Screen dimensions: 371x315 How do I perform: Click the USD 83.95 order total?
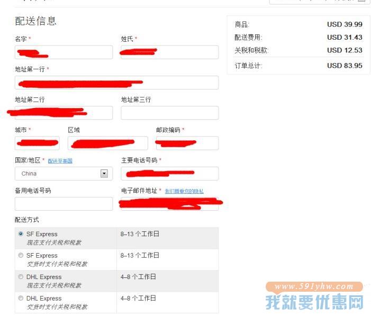click(x=345, y=66)
